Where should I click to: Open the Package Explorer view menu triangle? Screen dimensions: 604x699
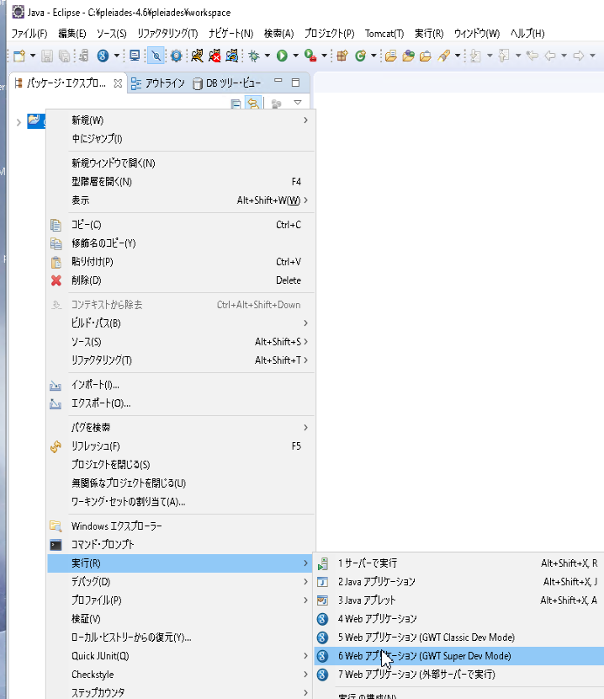click(x=298, y=103)
